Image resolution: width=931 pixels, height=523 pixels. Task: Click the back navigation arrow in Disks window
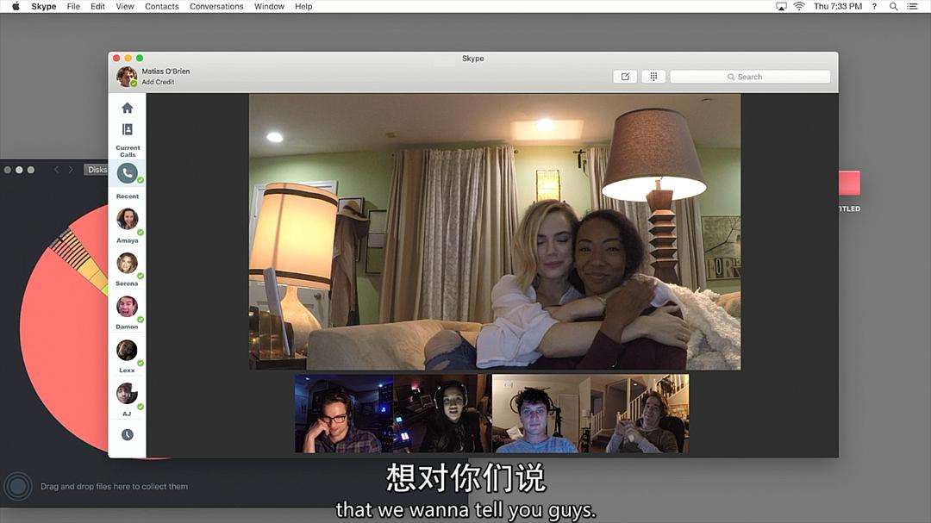point(57,169)
